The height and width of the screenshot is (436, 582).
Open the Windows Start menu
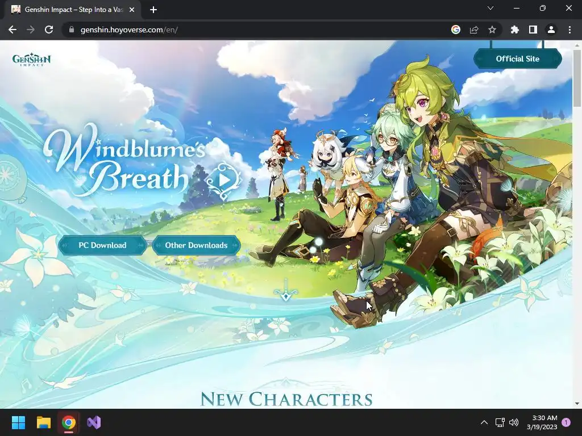pyautogui.click(x=18, y=422)
